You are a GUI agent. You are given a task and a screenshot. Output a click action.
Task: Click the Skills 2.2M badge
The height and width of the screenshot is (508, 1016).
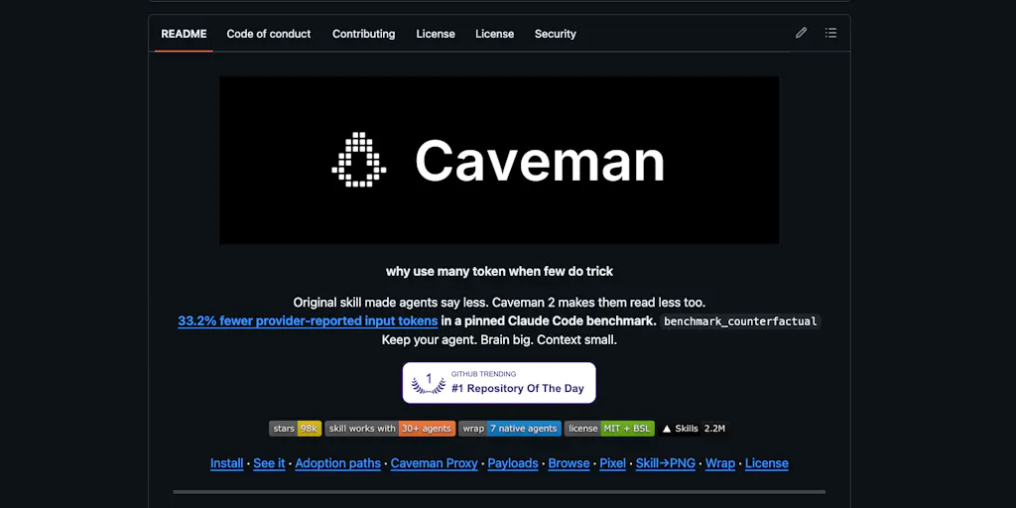[x=694, y=429]
